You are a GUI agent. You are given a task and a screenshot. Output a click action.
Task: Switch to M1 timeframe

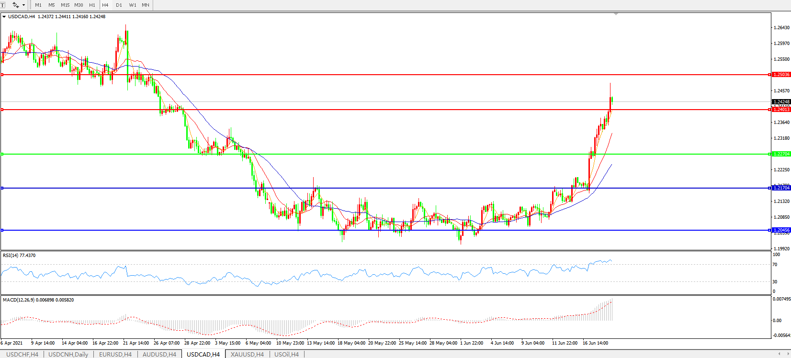click(38, 5)
